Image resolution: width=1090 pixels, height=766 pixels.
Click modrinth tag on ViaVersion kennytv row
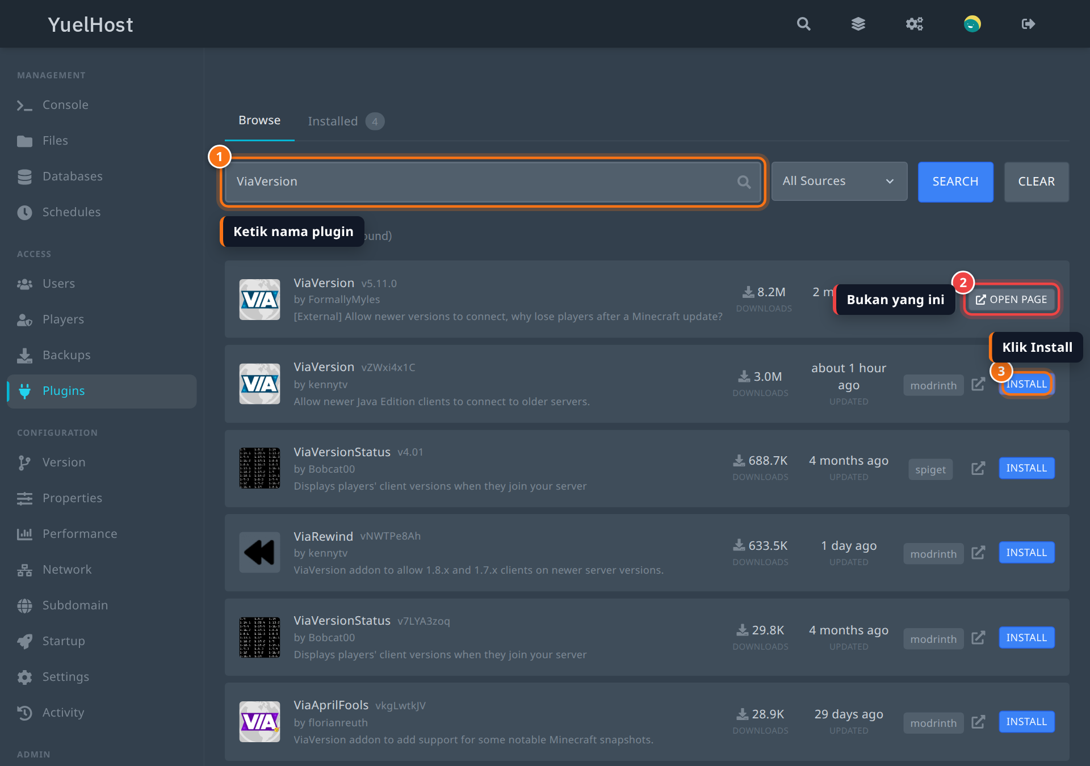pos(933,385)
